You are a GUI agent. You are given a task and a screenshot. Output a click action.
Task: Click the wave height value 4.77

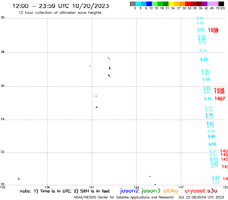215,167
